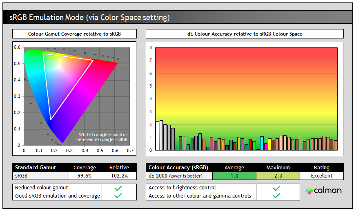356x209 pixels.
Task: Click the checkmark for other colour and gamma controls
Action: [276, 196]
